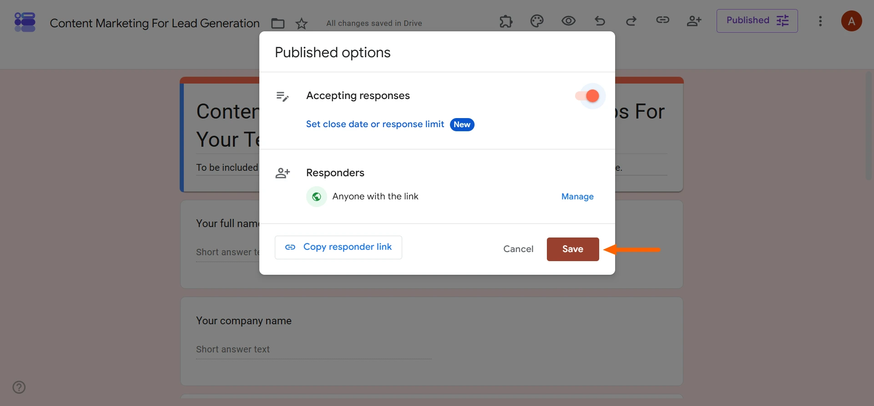Star the form with the star icon

click(x=302, y=23)
